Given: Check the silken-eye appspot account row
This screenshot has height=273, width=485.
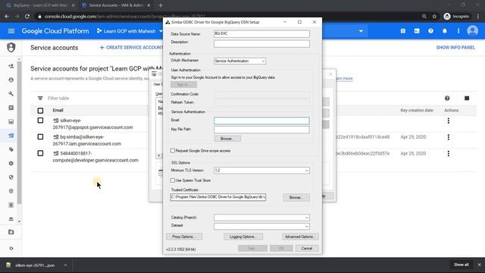Looking at the screenshot, I should 40,121.
